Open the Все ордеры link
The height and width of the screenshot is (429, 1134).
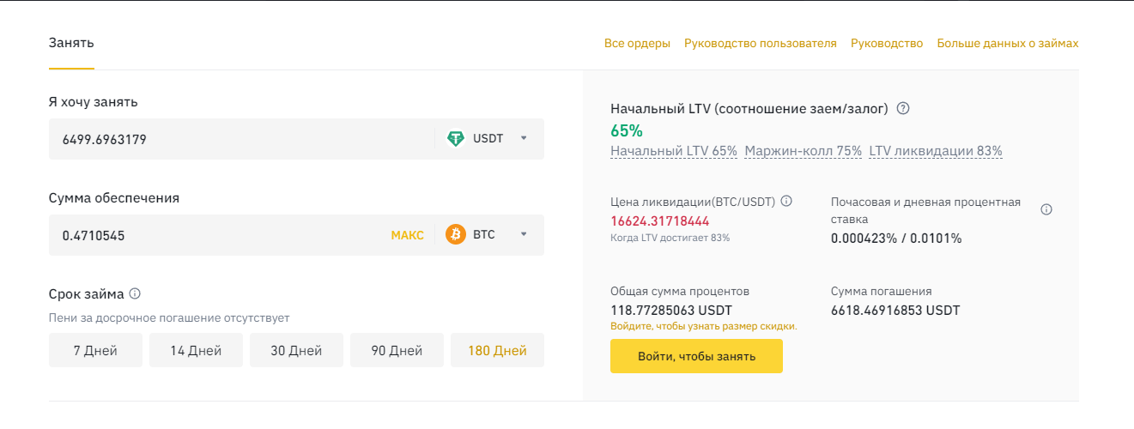pos(637,43)
